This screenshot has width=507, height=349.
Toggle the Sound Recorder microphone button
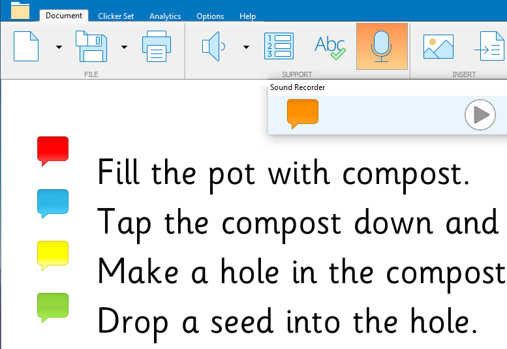pyautogui.click(x=382, y=46)
